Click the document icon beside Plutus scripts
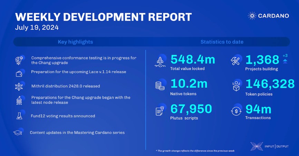The height and width of the screenshot is (156, 299). 161,111
